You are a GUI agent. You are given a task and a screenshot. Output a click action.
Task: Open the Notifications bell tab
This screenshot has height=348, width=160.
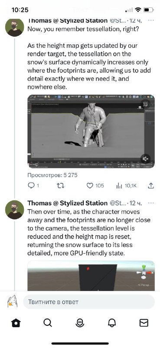click(x=112, y=323)
